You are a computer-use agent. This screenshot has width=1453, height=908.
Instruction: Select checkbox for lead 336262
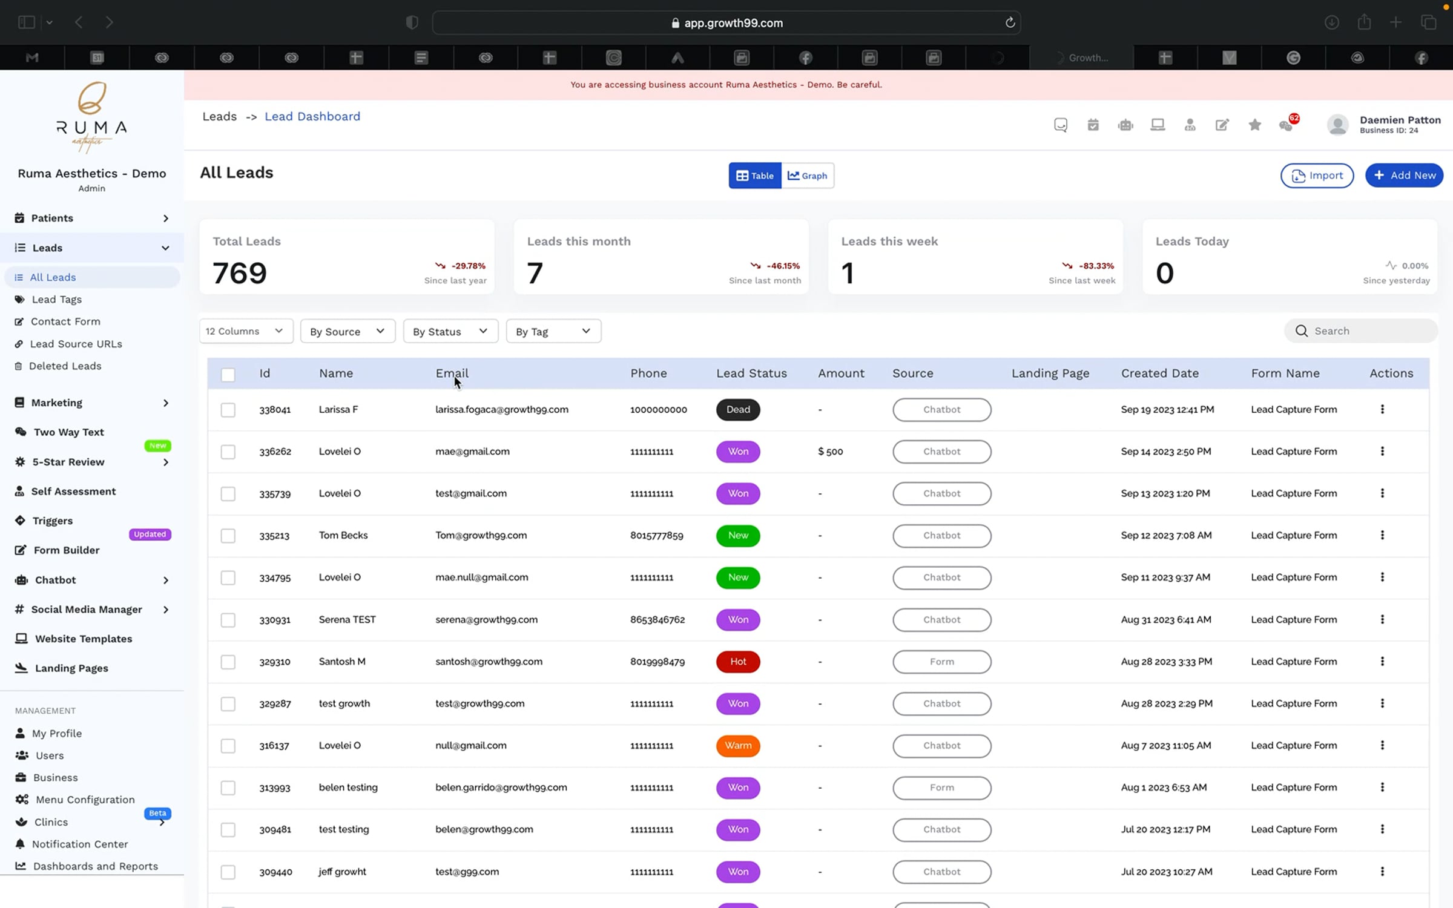click(228, 452)
